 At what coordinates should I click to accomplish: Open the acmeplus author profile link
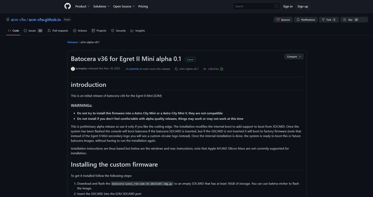[81, 69]
